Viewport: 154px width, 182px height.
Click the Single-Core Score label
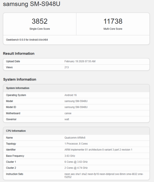(x=39, y=29)
